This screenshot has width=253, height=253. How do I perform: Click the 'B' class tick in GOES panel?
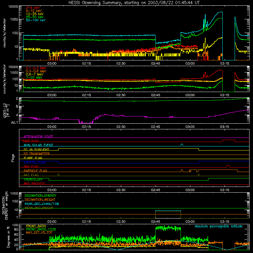[17, 107]
